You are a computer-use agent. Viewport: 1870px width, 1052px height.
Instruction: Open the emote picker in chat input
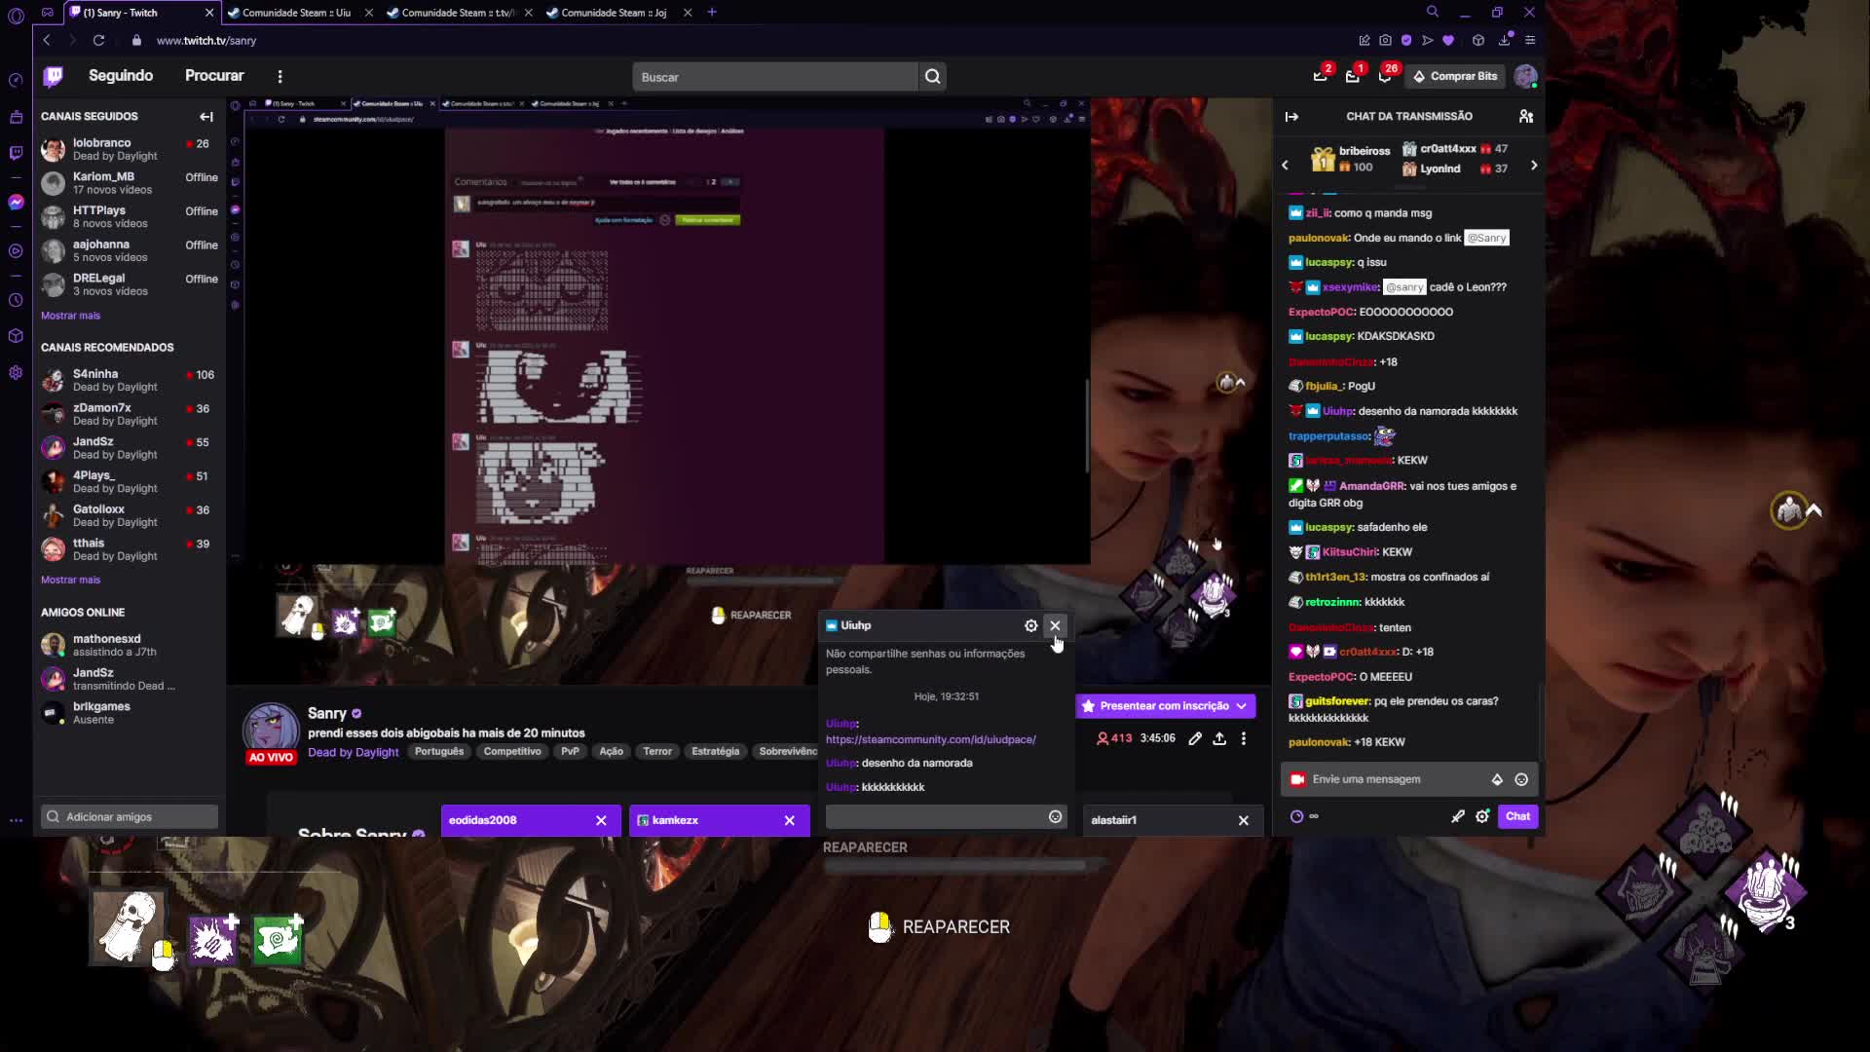coord(1521,779)
